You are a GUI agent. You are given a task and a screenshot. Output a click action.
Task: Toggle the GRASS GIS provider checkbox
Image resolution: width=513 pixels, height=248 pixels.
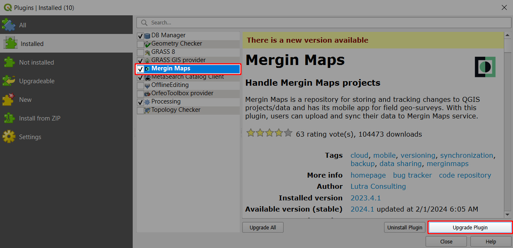[141, 61]
